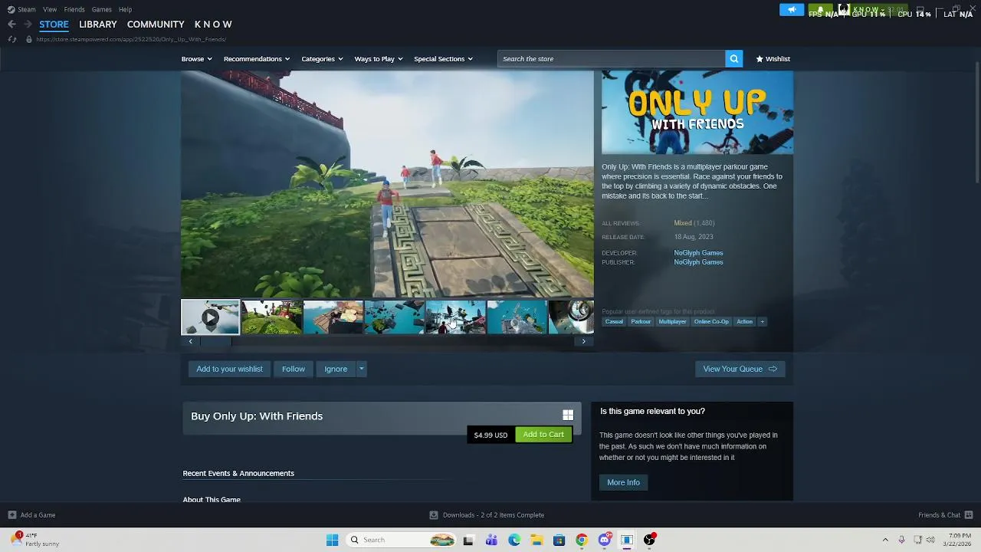Expand the Special Sections dropdown
This screenshot has height=552, width=981.
pyautogui.click(x=443, y=59)
